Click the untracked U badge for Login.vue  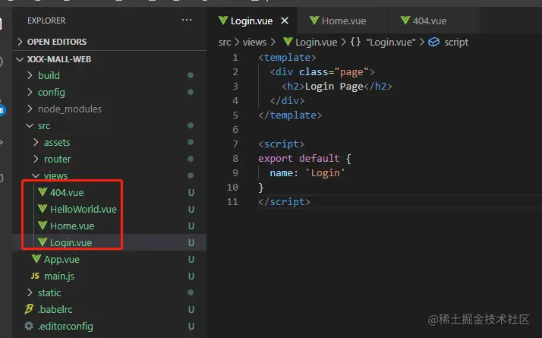(x=191, y=243)
